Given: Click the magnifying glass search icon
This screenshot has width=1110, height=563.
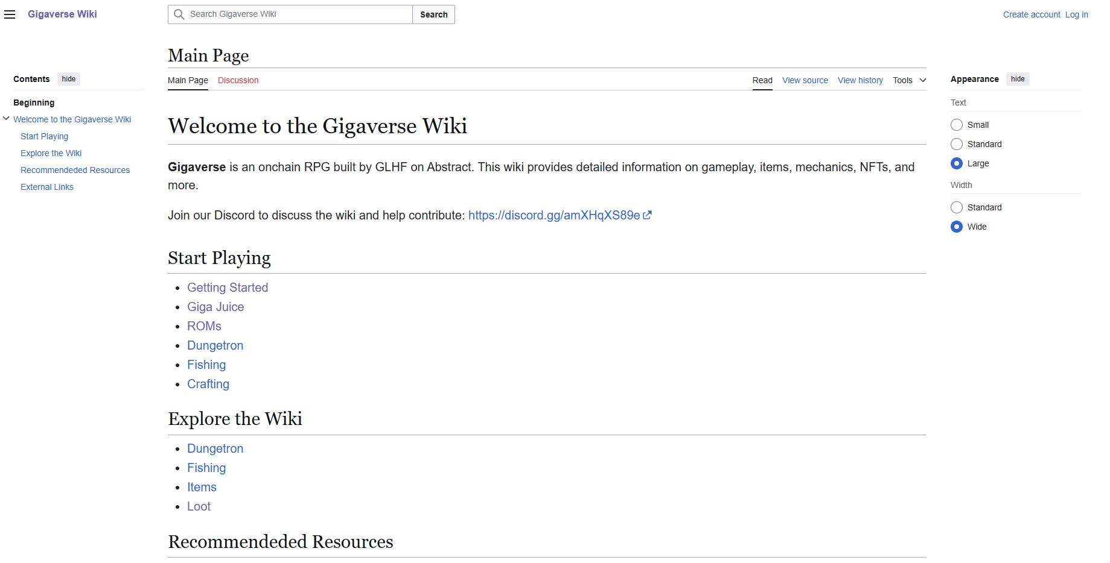Looking at the screenshot, I should (x=179, y=14).
